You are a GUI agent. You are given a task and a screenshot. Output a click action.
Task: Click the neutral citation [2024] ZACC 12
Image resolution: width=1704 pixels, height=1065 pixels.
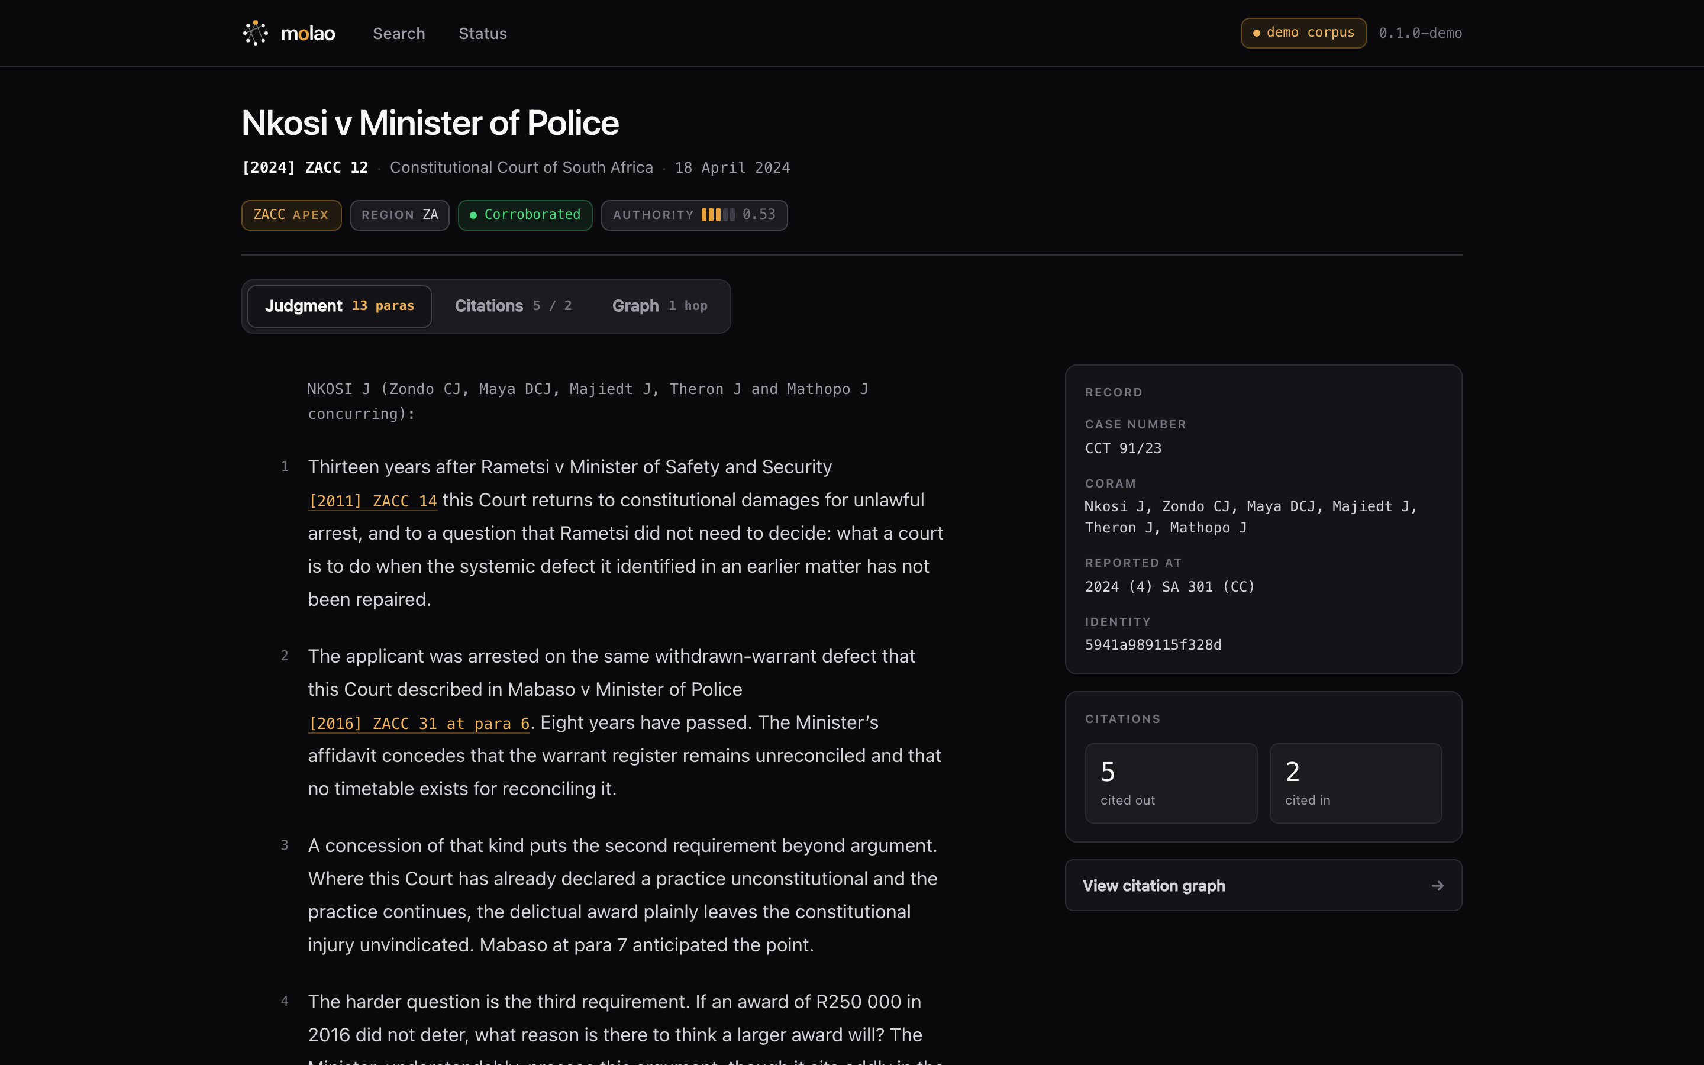coord(305,167)
